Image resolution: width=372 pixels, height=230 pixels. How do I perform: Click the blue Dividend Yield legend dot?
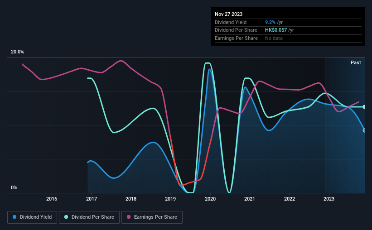[14, 217]
